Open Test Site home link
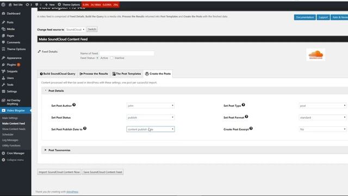Viewport: 348px width, 196px height. click(16, 4)
